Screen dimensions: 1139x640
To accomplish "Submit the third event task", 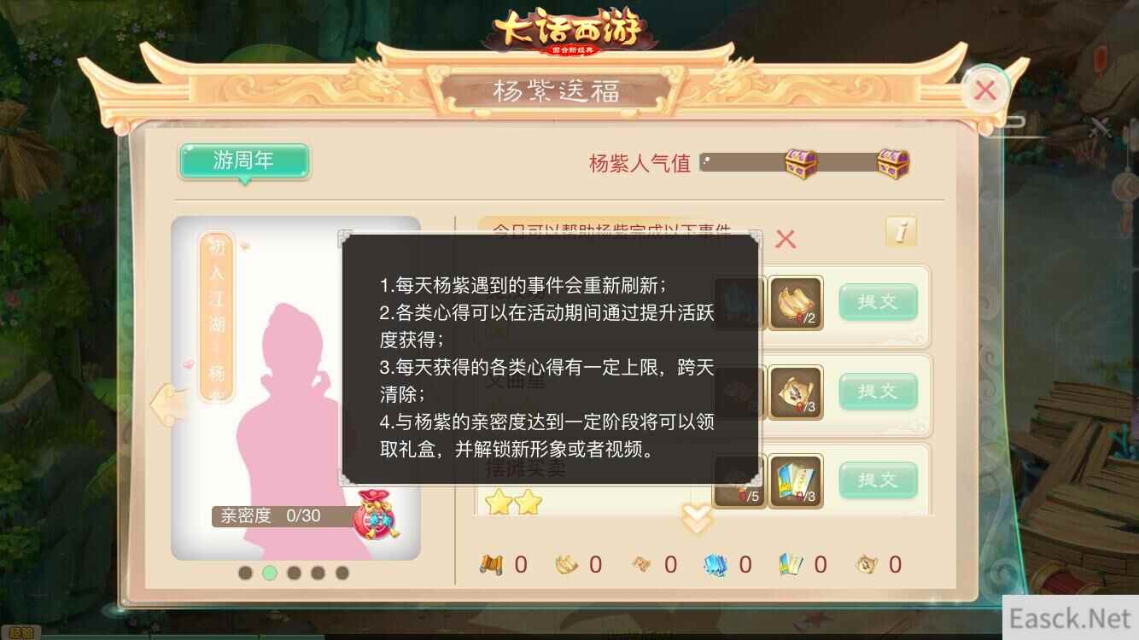I will (x=878, y=480).
